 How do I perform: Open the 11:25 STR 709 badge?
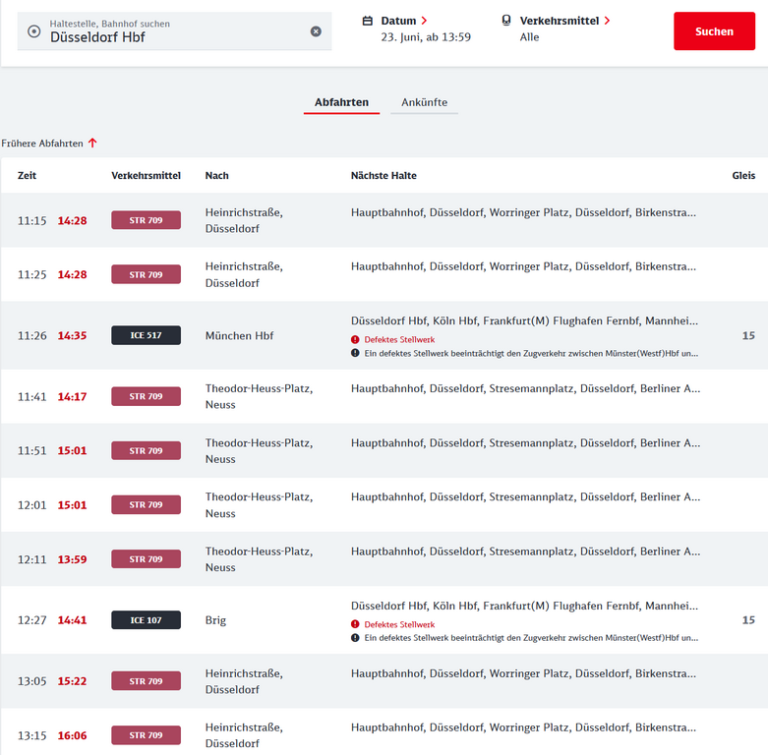[146, 274]
